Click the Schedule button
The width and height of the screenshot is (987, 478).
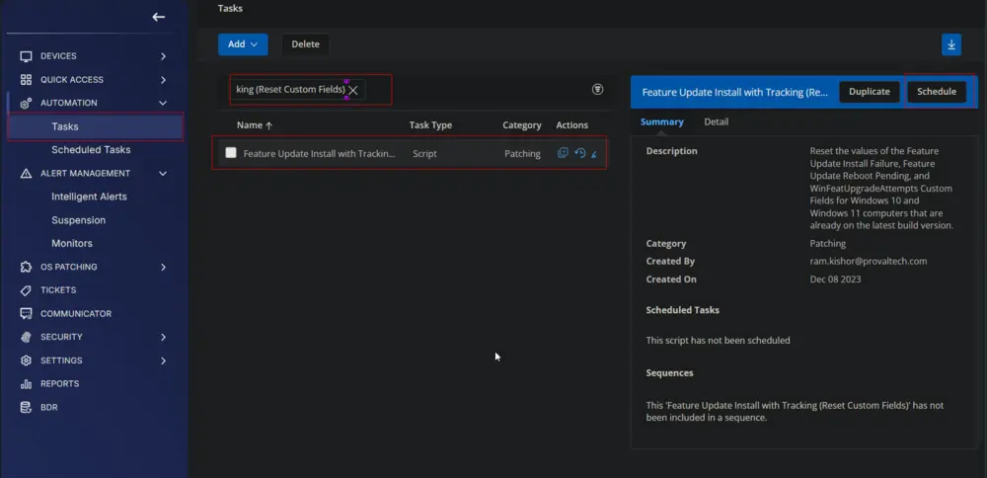pyautogui.click(x=937, y=91)
